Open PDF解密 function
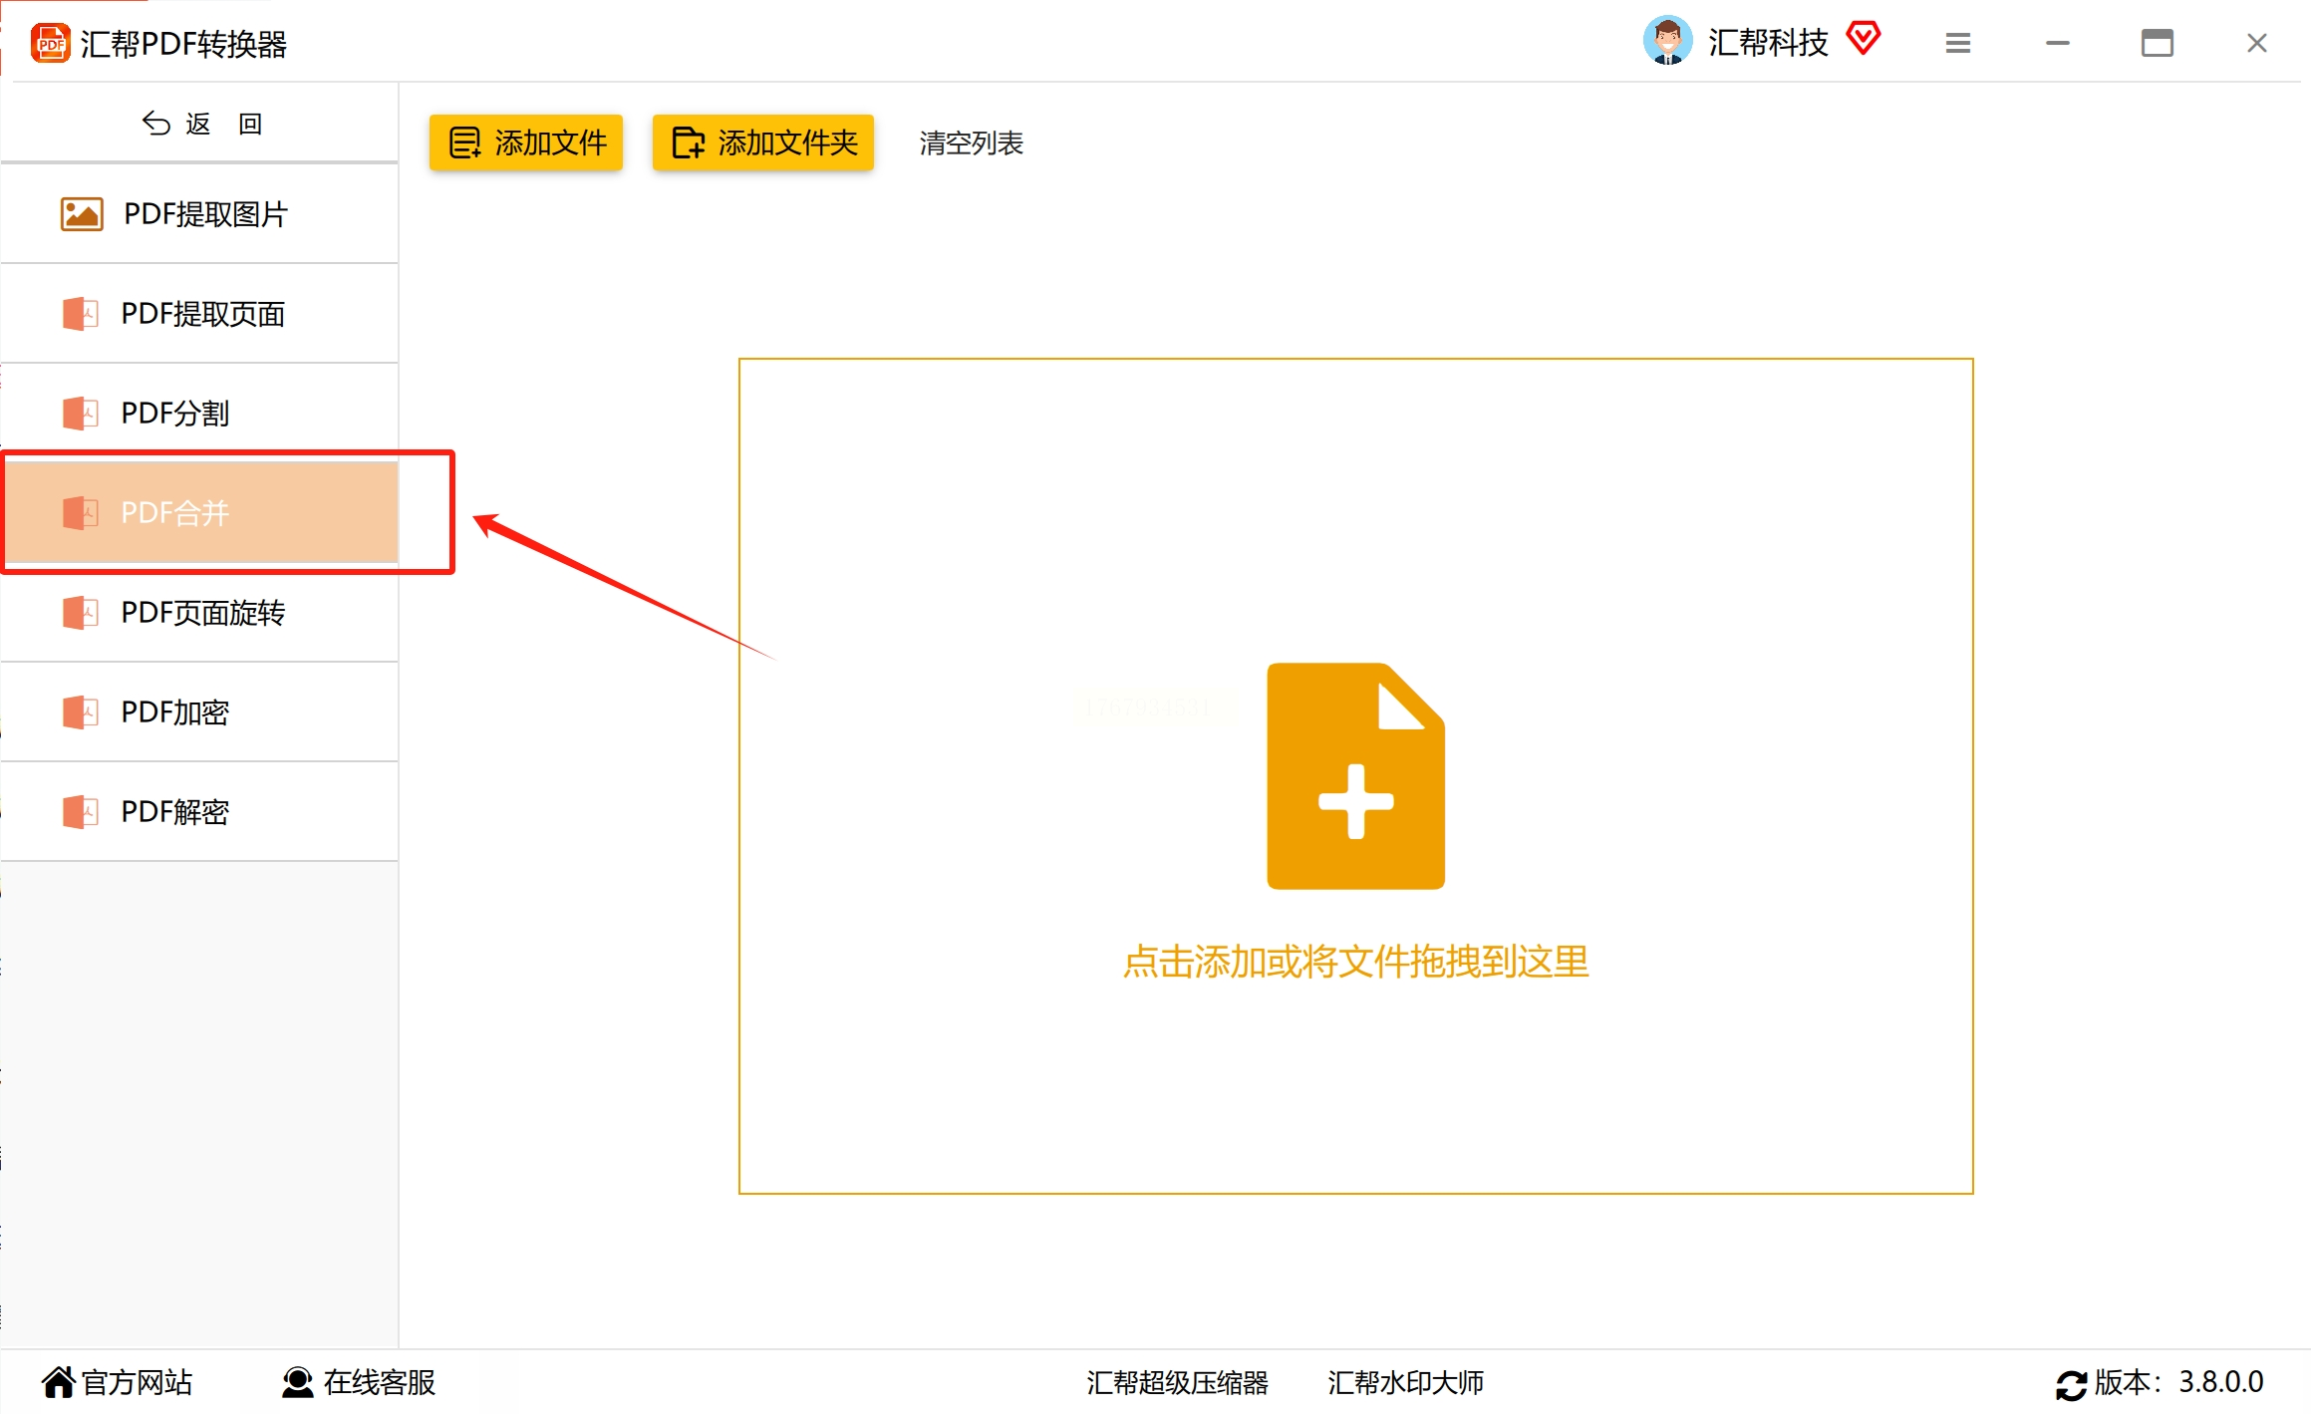The width and height of the screenshot is (2311, 1414). tap(175, 812)
